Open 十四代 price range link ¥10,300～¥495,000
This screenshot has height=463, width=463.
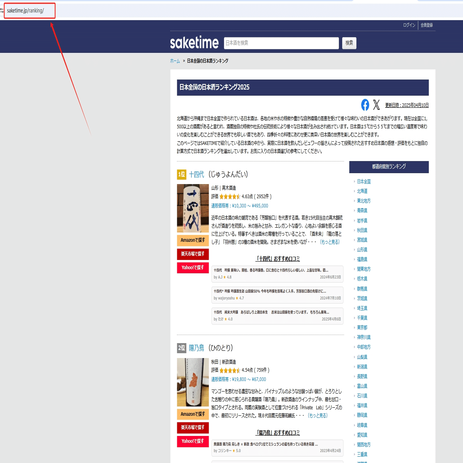[x=239, y=206]
